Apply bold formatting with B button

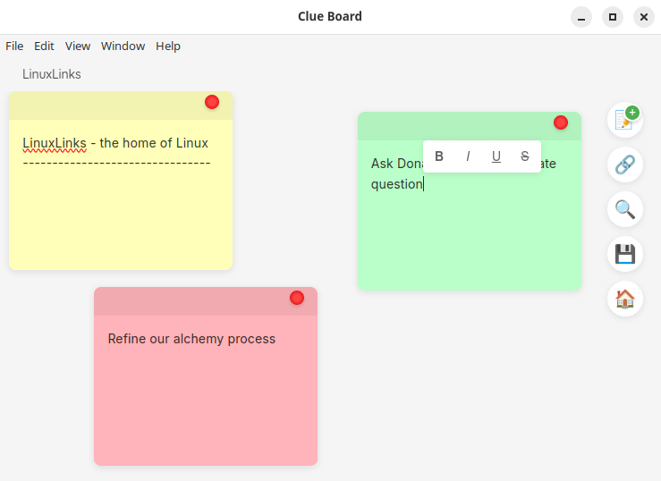439,156
